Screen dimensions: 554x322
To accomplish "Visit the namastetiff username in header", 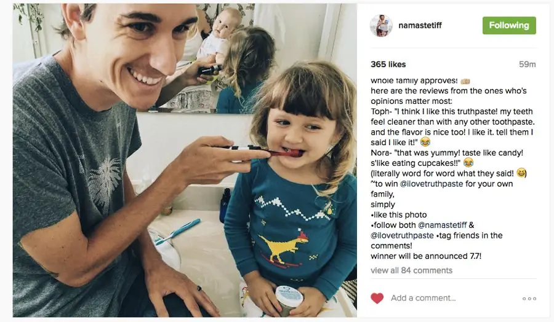I will point(420,25).
